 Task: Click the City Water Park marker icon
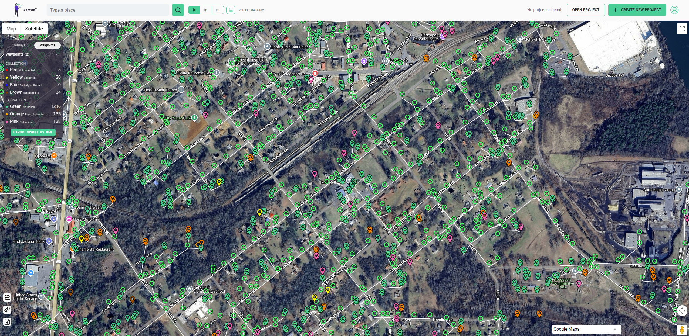[x=194, y=117]
